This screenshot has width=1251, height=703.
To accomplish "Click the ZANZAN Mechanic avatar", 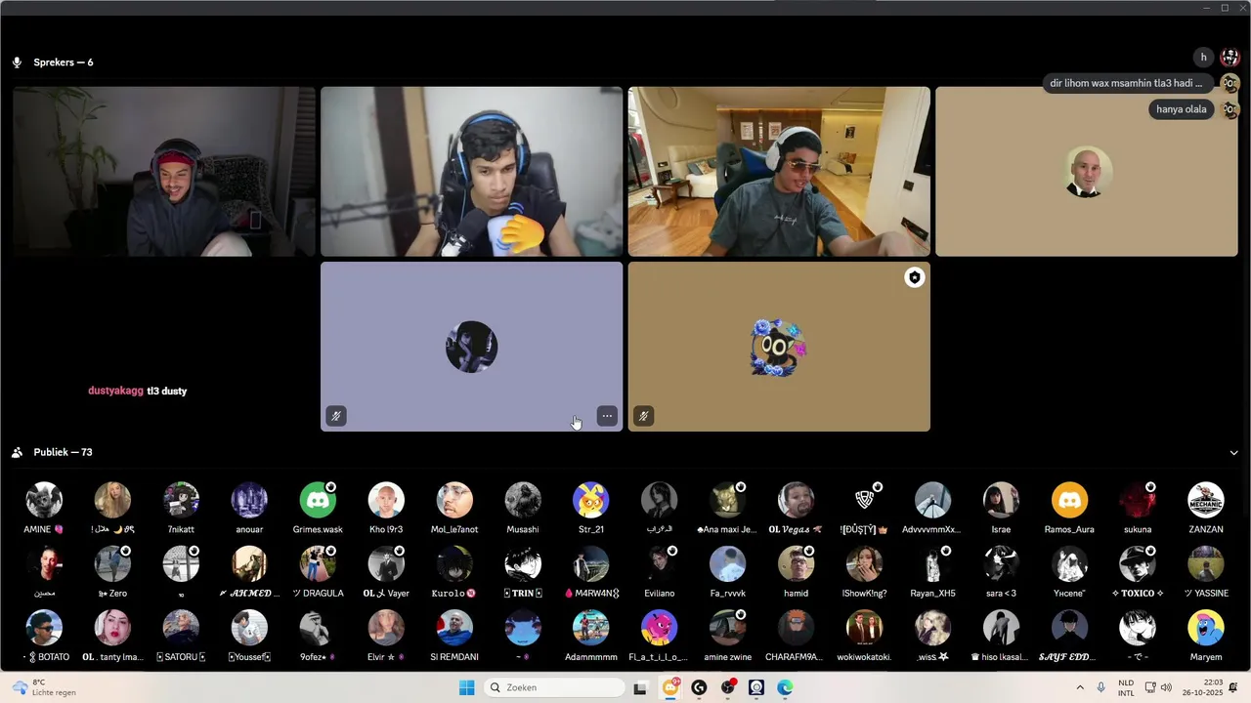I will (1206, 500).
